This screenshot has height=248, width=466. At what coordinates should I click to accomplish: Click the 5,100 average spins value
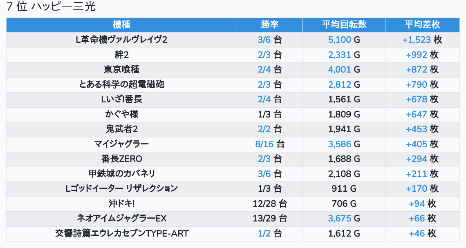pyautogui.click(x=339, y=40)
